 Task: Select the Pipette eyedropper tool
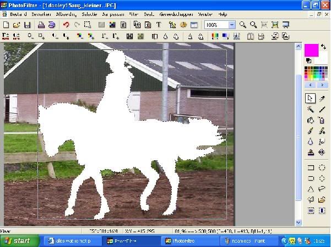click(322, 98)
